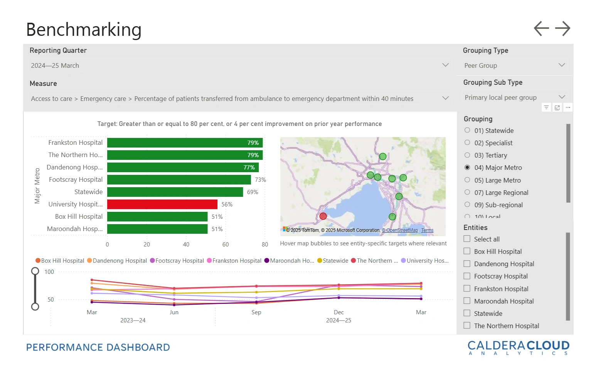Enable the Maroondah Hospital entity checkbox

pyautogui.click(x=467, y=301)
